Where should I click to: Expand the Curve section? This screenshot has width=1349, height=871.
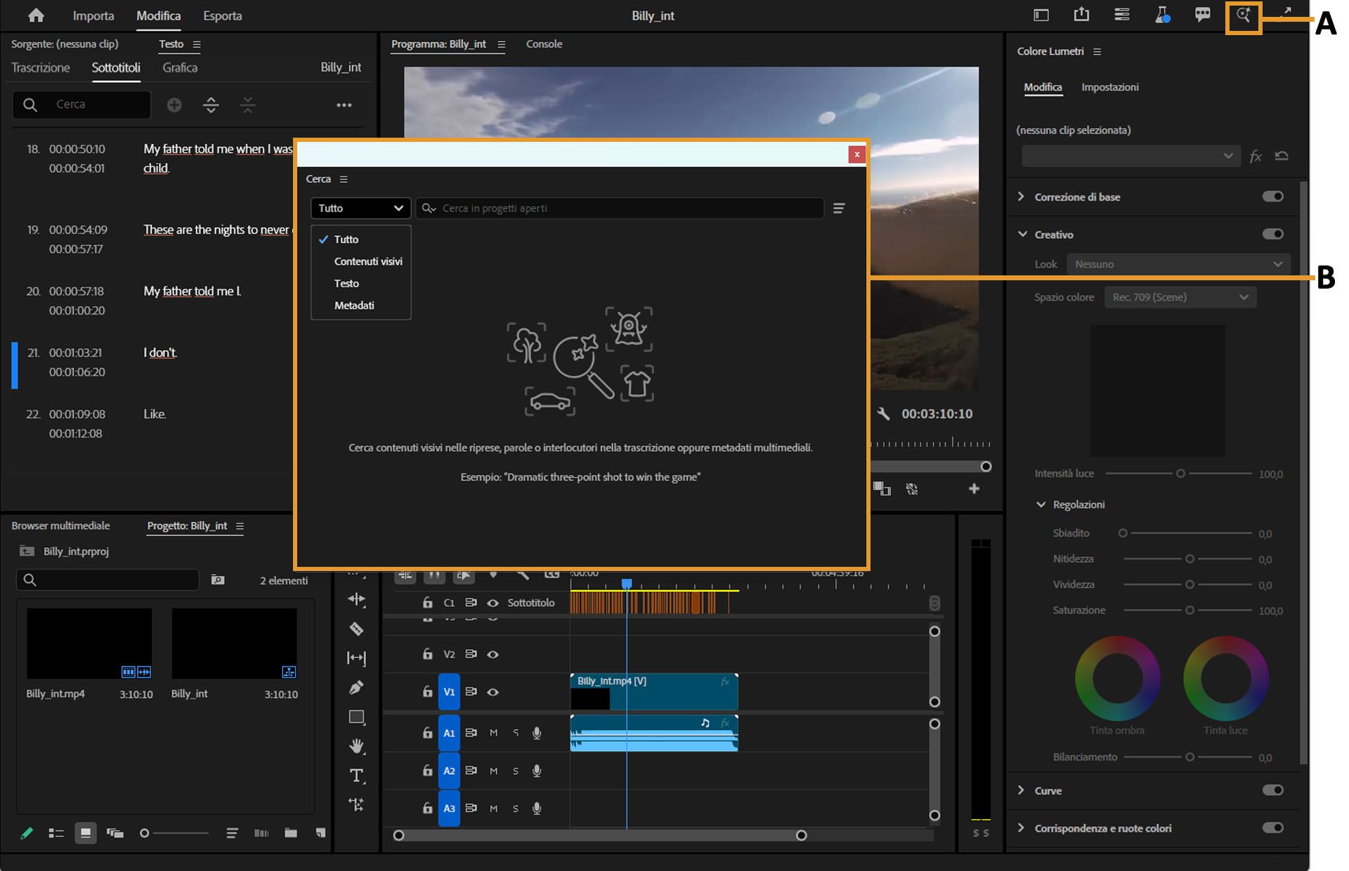1022,790
